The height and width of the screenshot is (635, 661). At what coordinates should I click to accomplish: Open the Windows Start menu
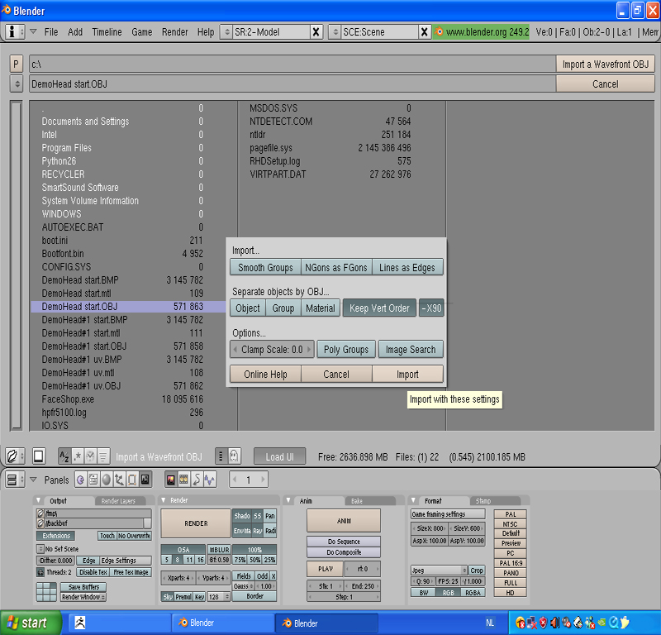[31, 623]
